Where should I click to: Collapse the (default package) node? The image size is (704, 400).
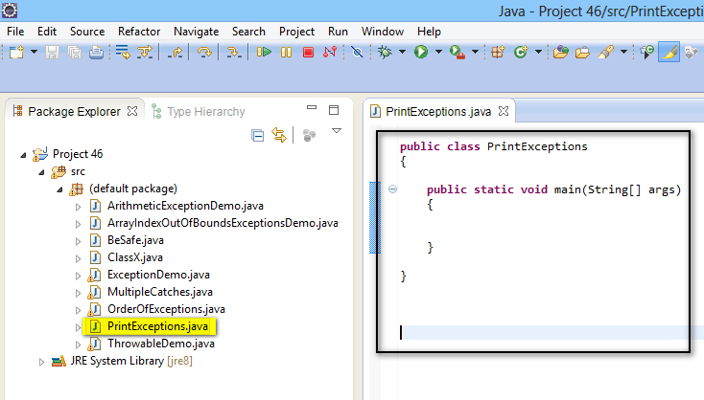[x=59, y=189]
